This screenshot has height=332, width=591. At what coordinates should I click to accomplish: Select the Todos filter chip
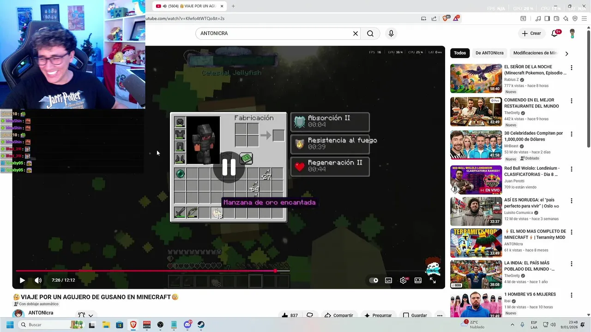460,53
